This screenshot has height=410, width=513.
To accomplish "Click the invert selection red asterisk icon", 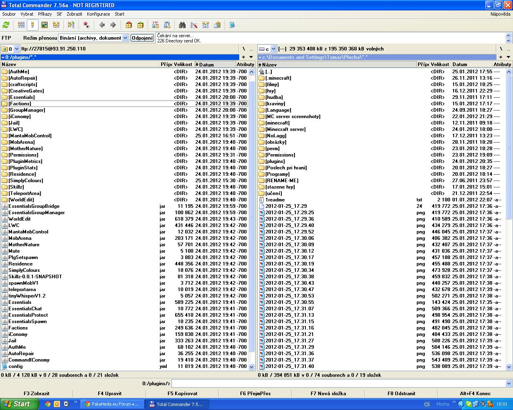I will (x=86, y=25).
